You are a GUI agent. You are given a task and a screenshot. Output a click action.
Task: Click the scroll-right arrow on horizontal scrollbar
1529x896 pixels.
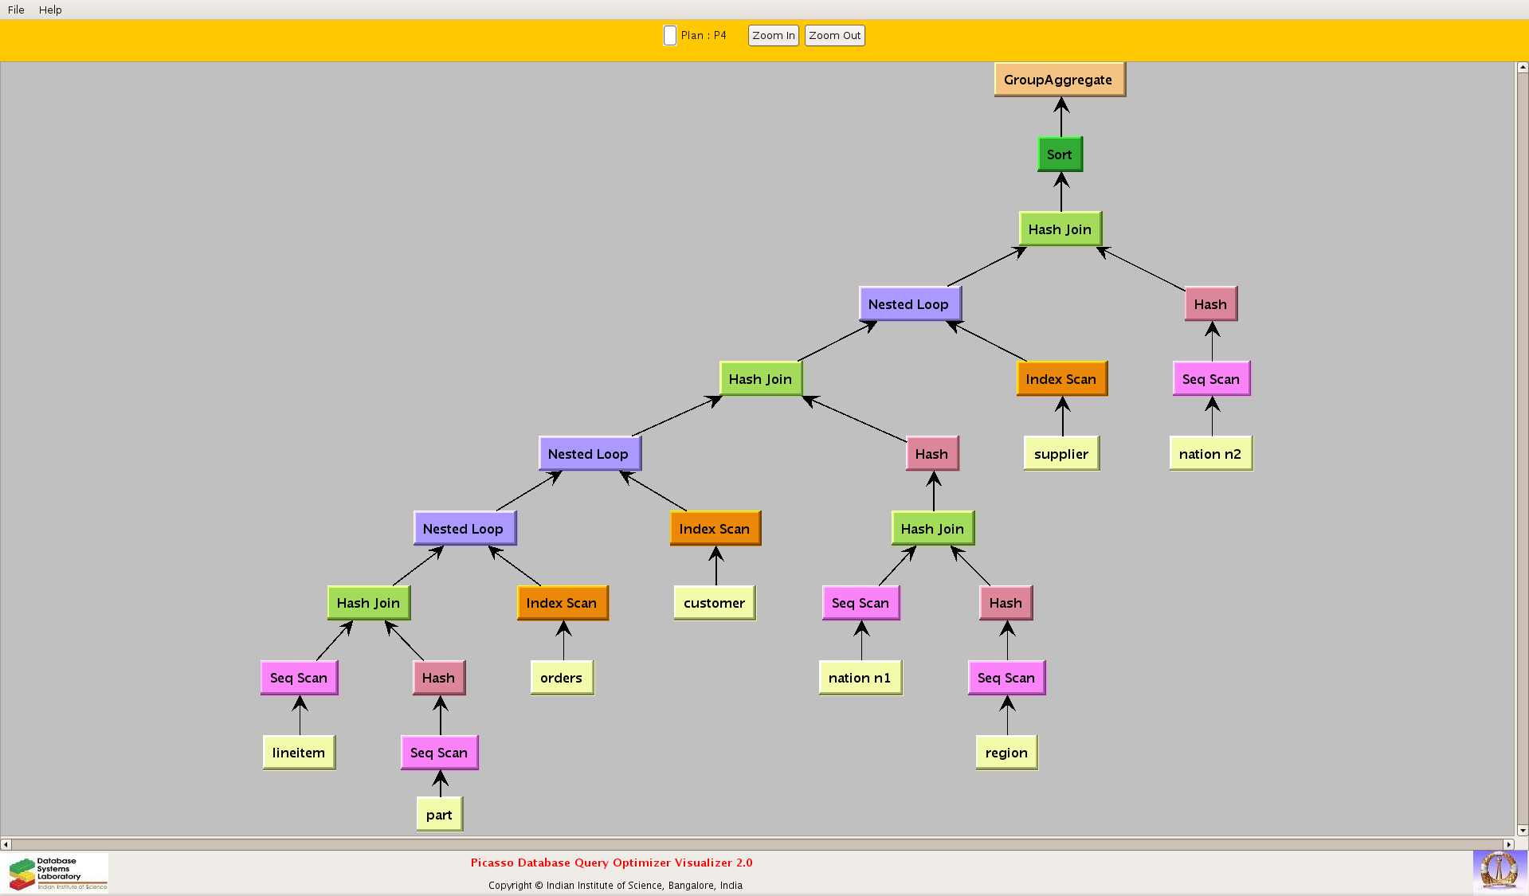pyautogui.click(x=1508, y=844)
